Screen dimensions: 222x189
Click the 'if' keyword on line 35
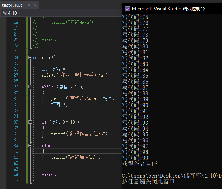pos(44,122)
